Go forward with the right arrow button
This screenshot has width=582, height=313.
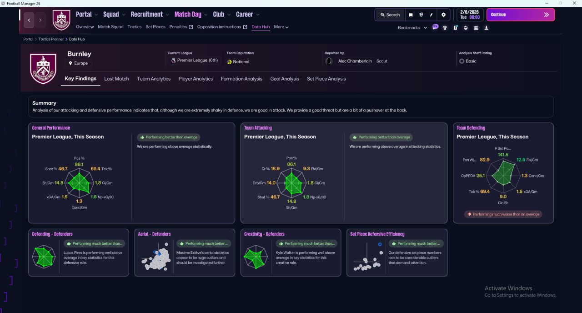(x=40, y=20)
